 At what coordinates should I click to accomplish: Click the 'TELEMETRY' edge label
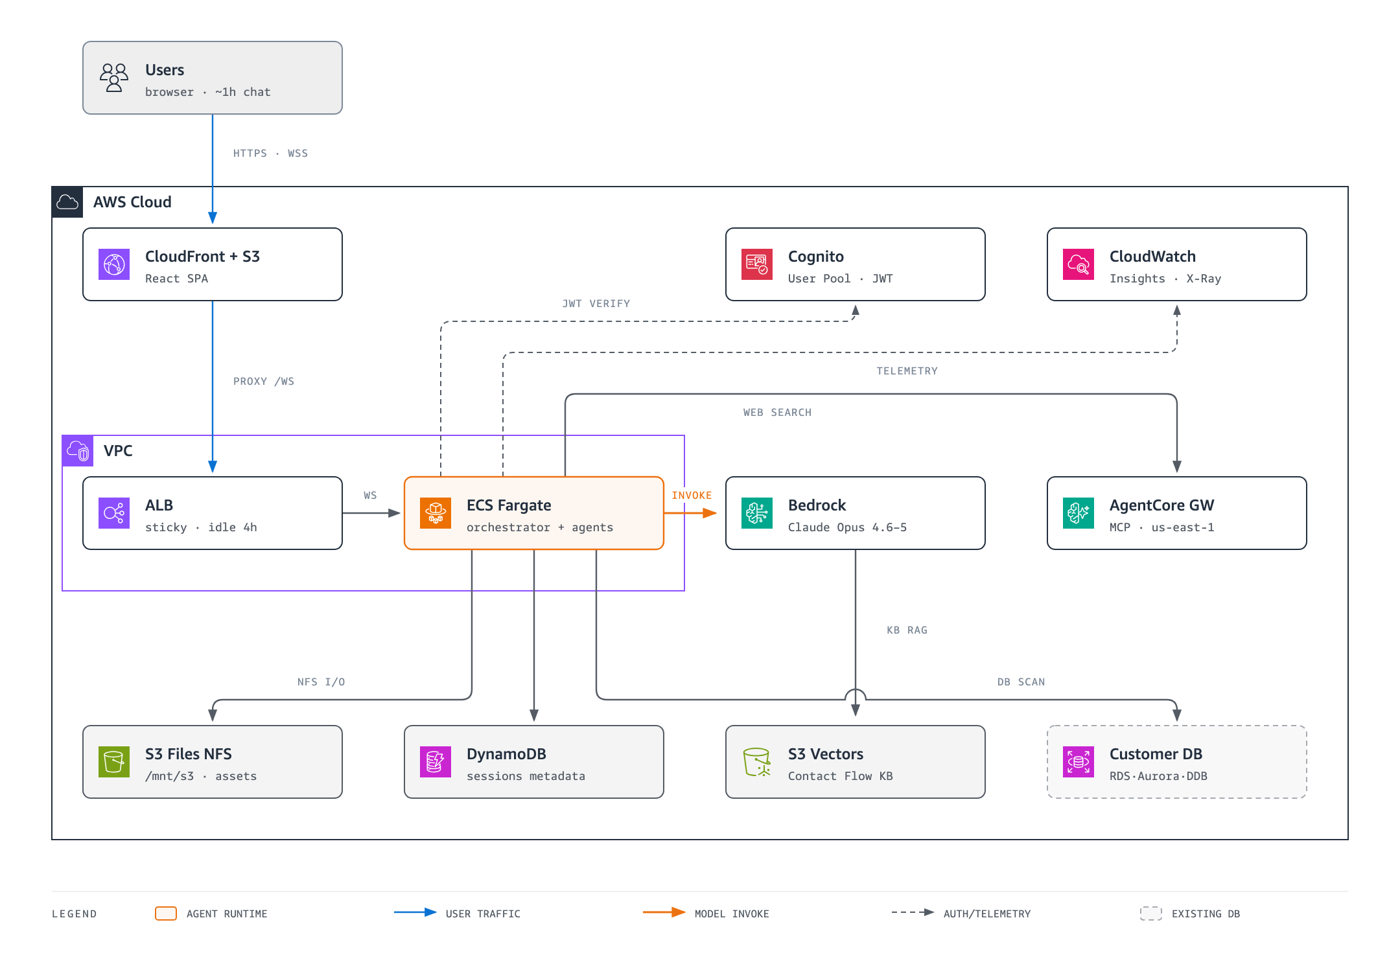pos(907,371)
